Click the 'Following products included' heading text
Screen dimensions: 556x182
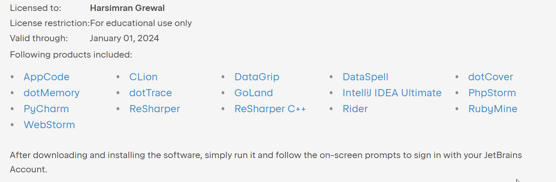pyautogui.click(x=71, y=55)
